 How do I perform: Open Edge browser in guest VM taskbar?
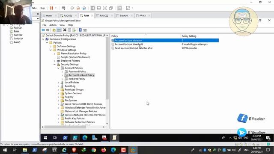pos(85,138)
